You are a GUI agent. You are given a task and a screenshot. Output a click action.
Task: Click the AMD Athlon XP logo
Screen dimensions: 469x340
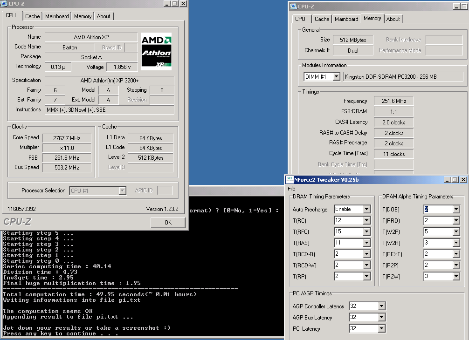156,51
